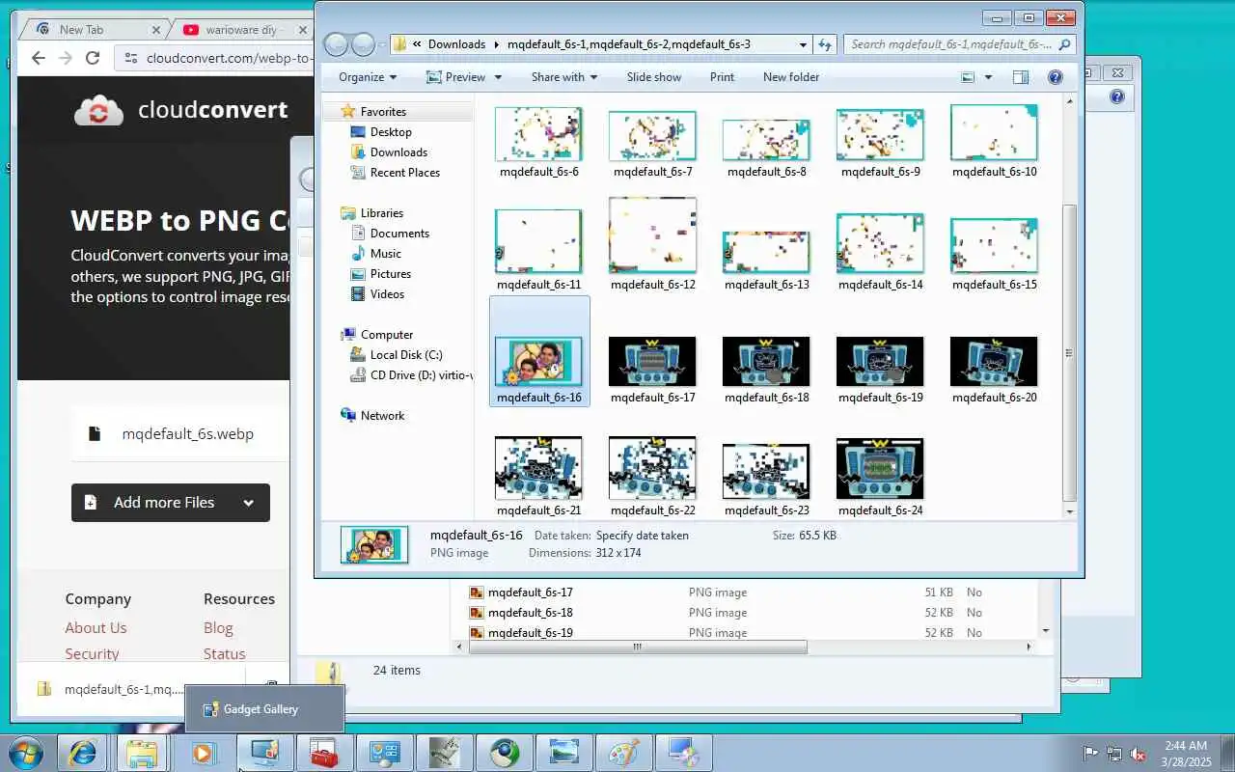Click Gadget Gallery preview popup
Image resolution: width=1235 pixels, height=772 pixels.
coord(264,709)
